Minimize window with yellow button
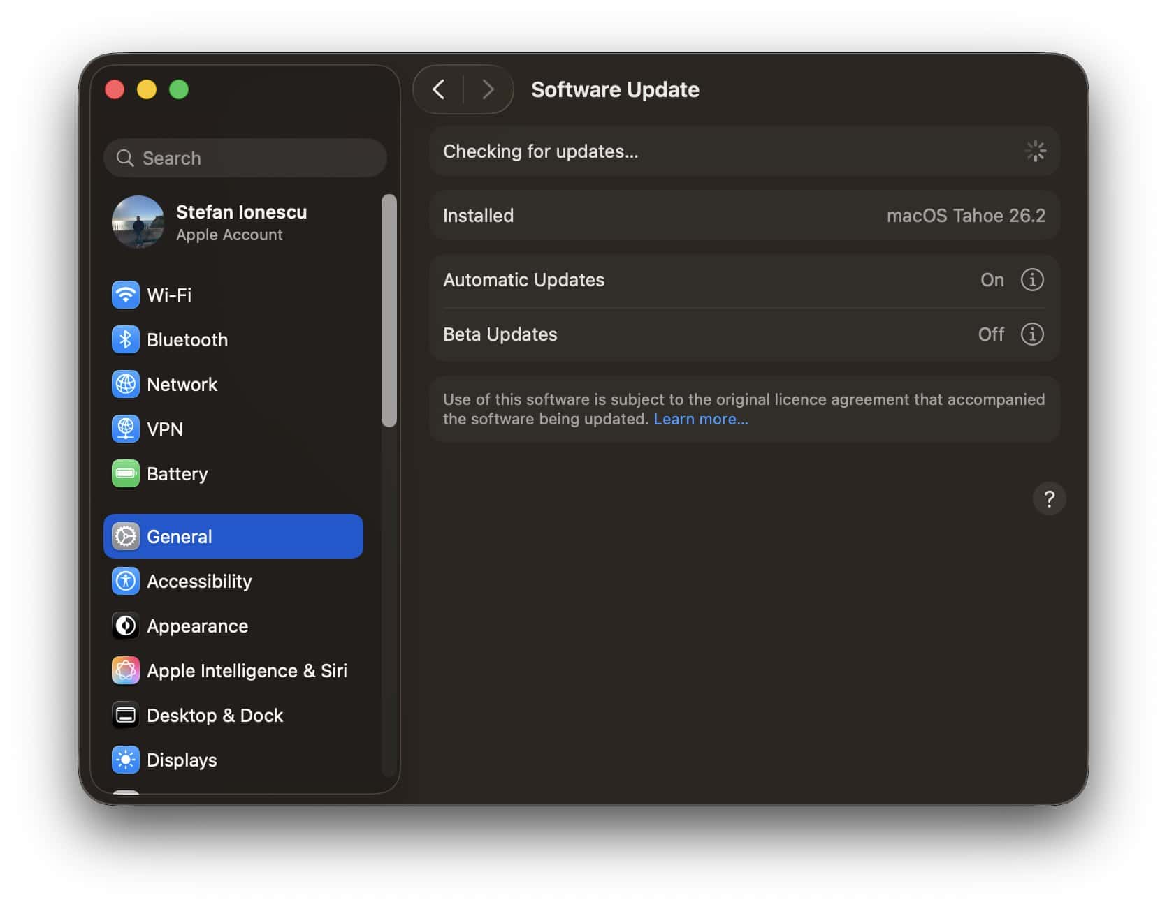The image size is (1167, 909). tap(147, 89)
